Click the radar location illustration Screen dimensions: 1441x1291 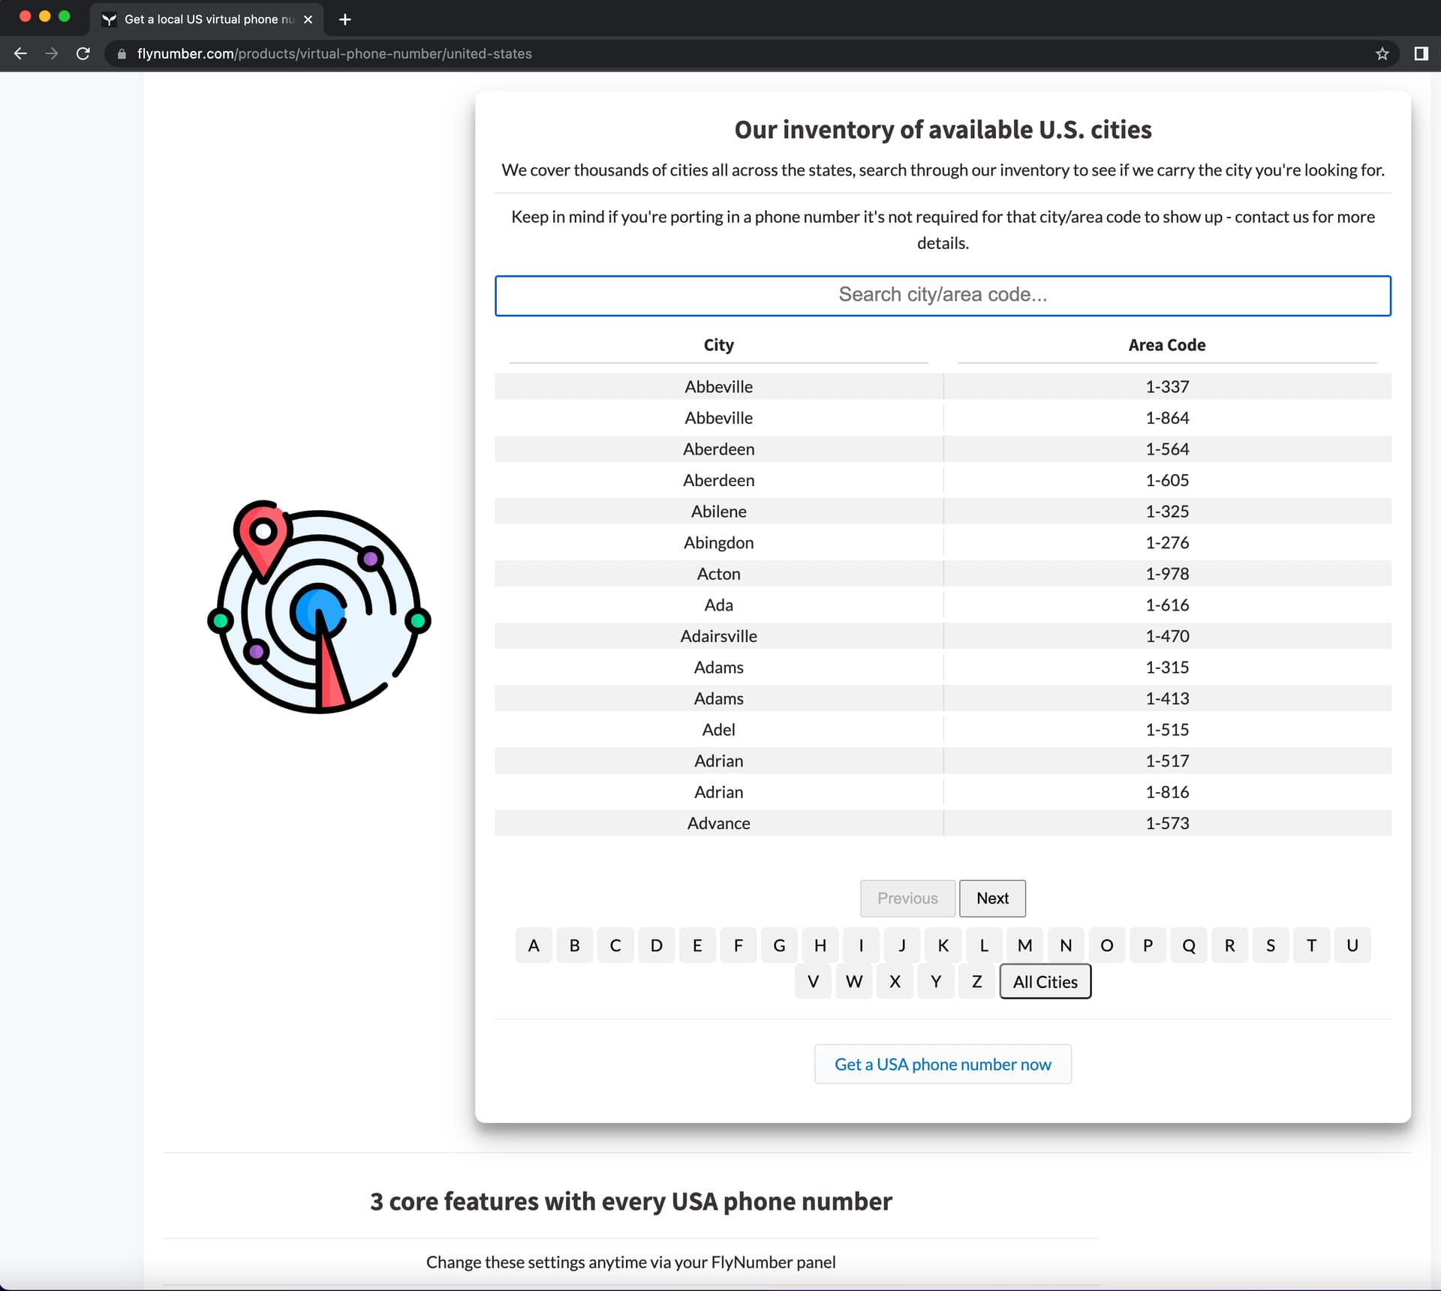point(319,608)
